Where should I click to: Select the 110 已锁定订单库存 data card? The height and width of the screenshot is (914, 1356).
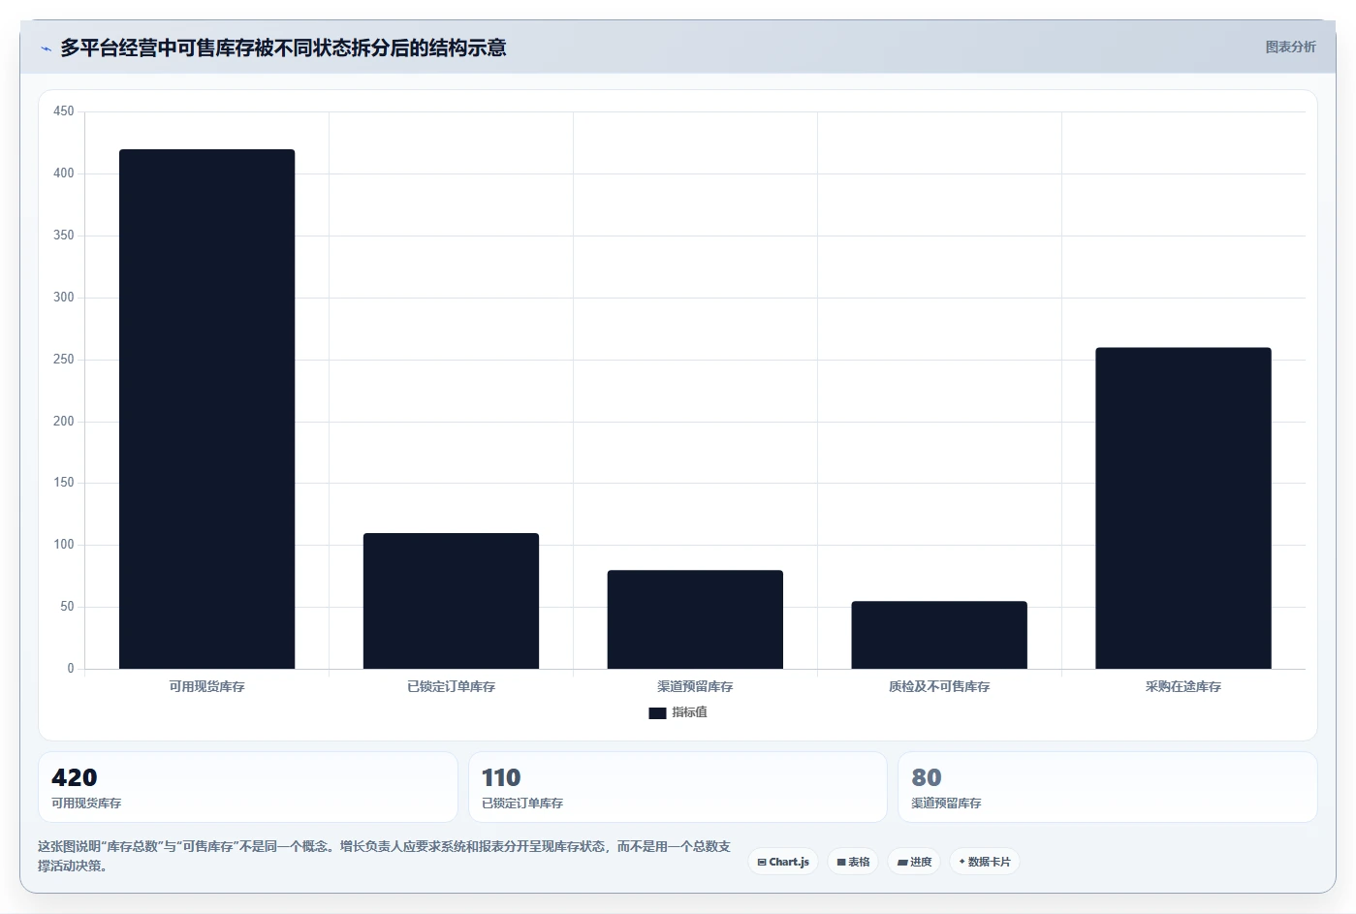(678, 787)
